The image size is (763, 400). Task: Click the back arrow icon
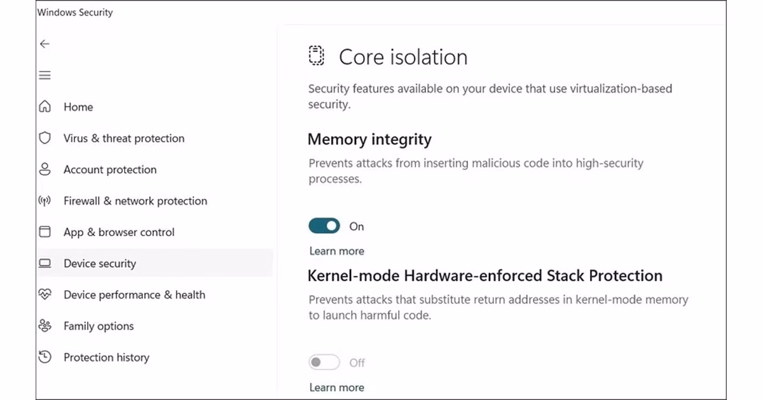click(45, 44)
